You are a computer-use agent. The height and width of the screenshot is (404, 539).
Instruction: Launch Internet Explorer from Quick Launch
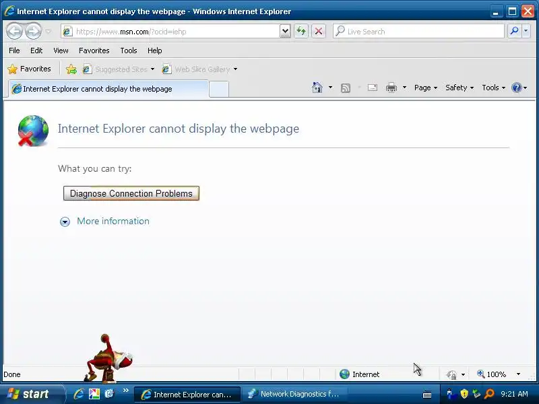tap(79, 394)
